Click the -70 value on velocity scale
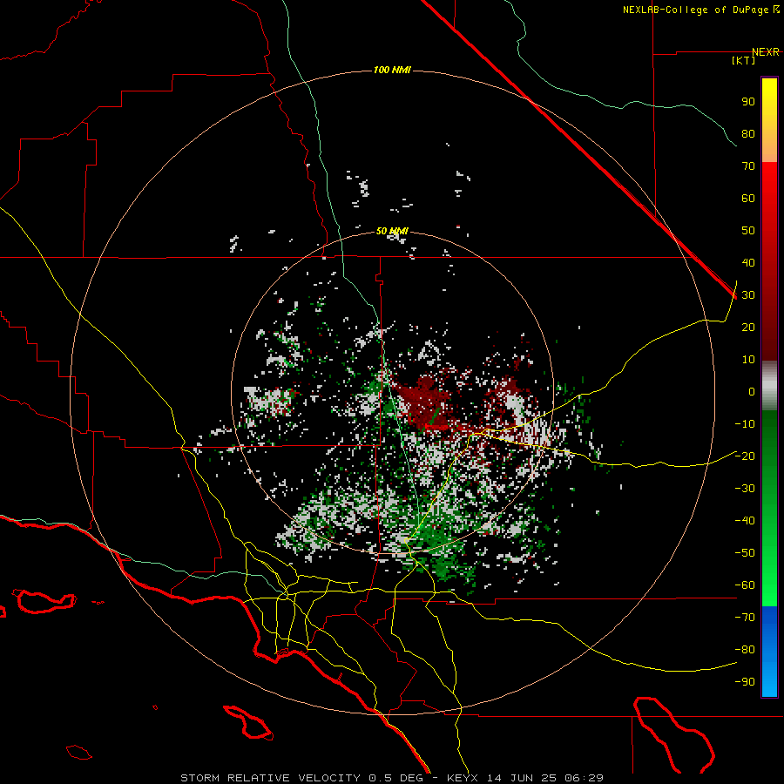Screen dimensions: 784x784 click(745, 618)
